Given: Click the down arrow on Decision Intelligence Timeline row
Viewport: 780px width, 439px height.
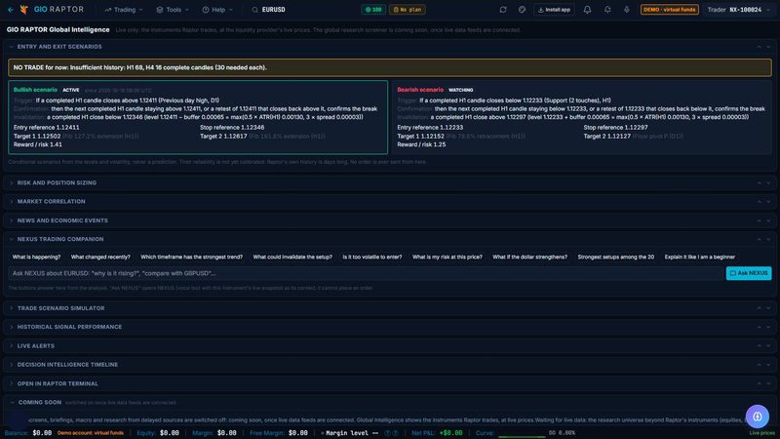Looking at the screenshot, I should (768, 365).
